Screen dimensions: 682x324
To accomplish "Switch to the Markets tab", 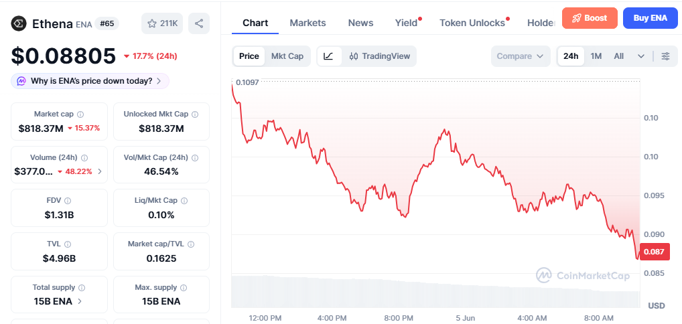I will pyautogui.click(x=308, y=23).
